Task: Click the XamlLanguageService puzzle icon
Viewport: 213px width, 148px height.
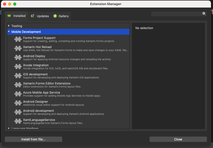Action: [18, 121]
